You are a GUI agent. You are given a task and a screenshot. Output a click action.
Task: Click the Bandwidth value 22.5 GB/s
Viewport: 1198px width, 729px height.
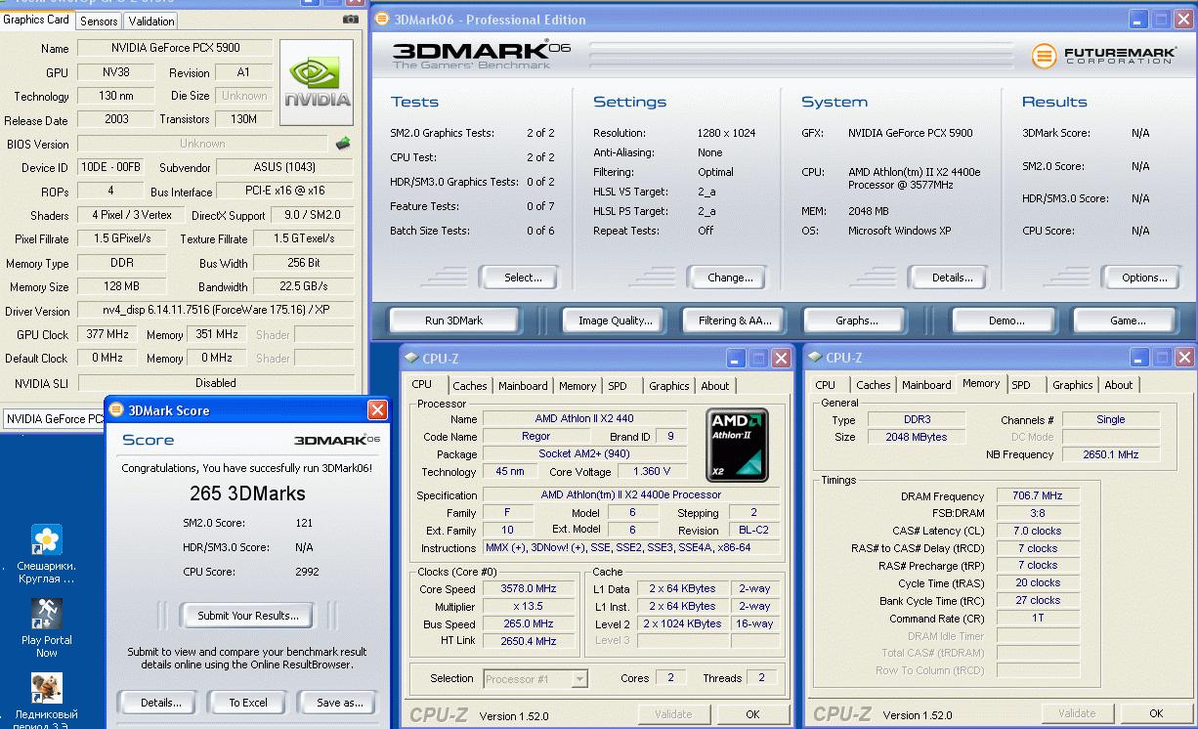[303, 286]
